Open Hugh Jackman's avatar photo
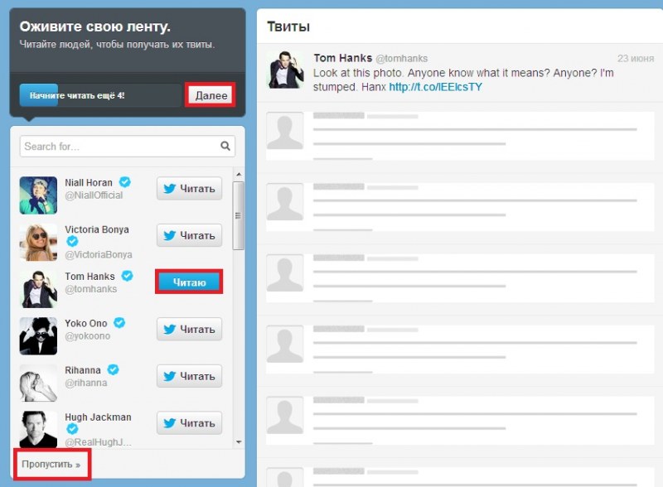 (x=38, y=430)
